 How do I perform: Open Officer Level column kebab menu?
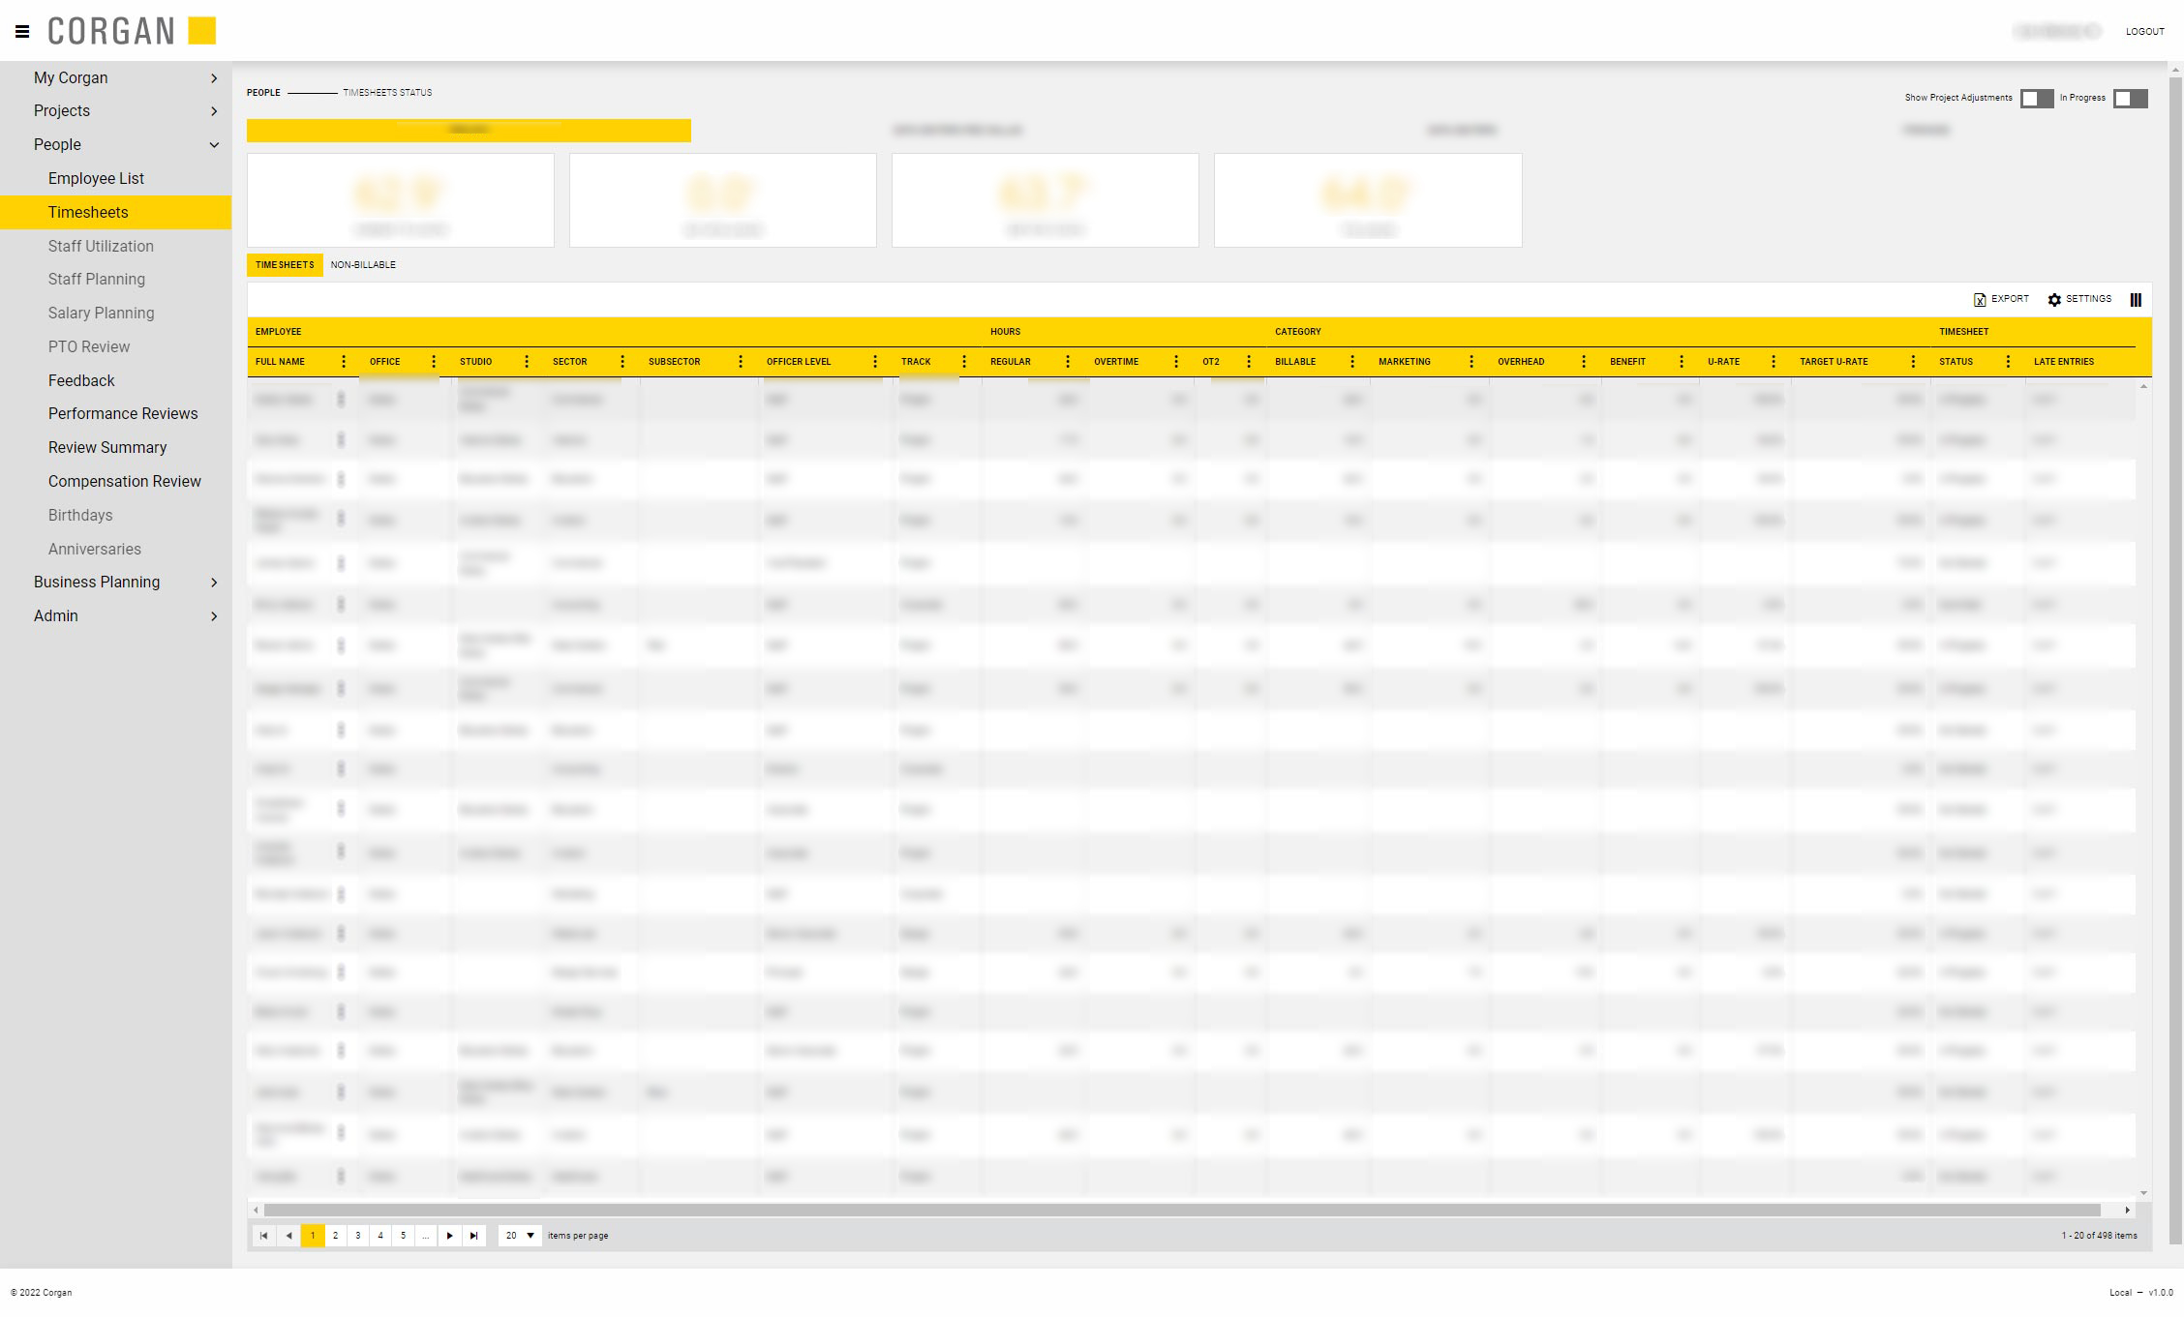point(875,362)
